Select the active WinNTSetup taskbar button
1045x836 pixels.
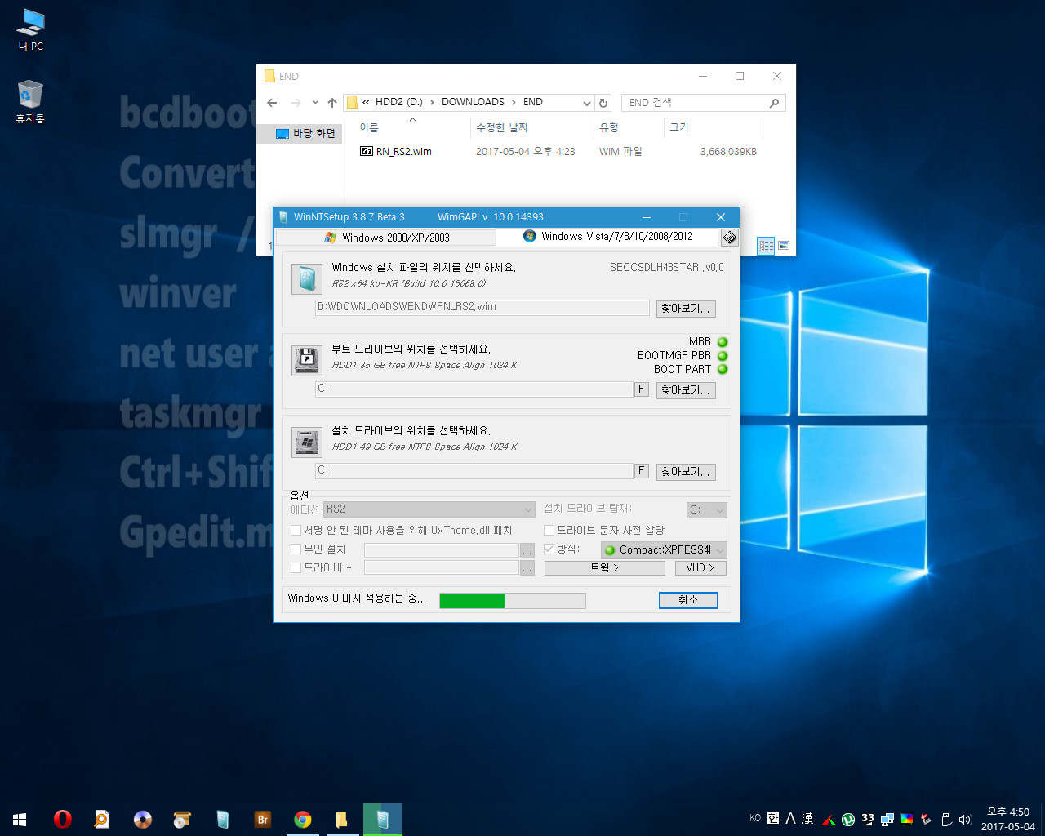pyautogui.click(x=383, y=819)
